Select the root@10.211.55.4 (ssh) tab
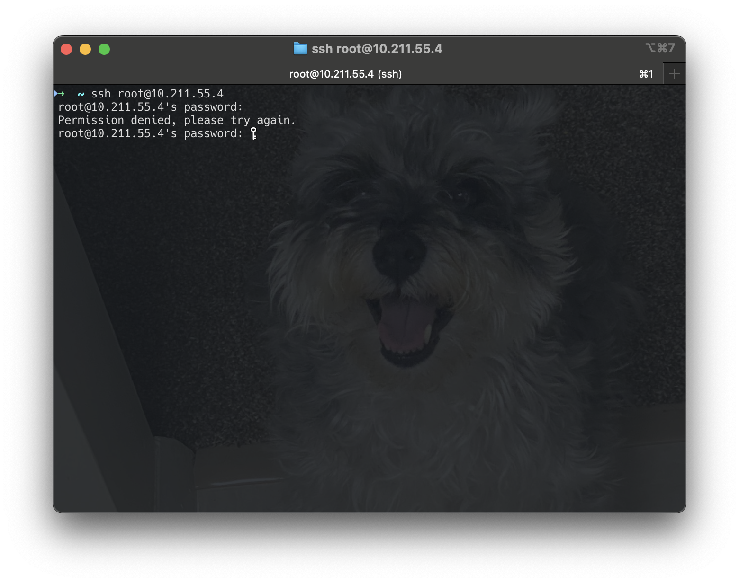The image size is (739, 583). coord(345,74)
